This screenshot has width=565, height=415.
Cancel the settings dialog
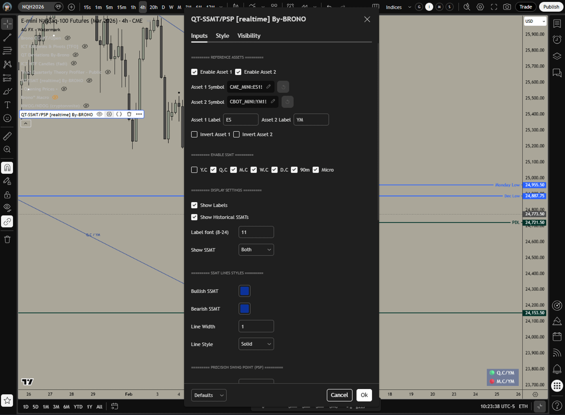point(339,395)
